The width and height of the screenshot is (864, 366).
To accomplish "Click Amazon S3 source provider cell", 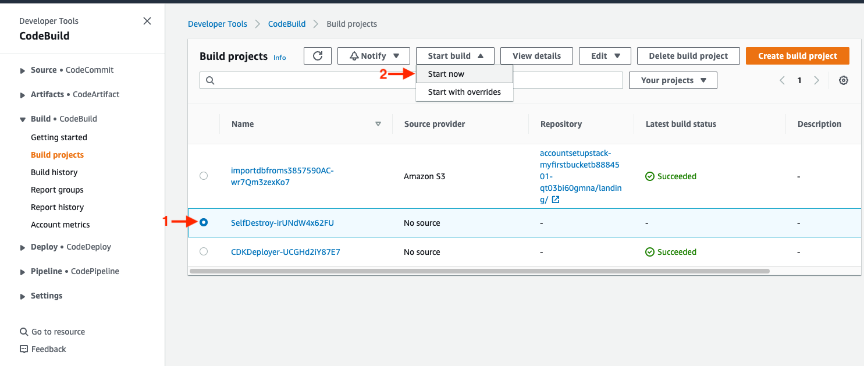I will 425,176.
